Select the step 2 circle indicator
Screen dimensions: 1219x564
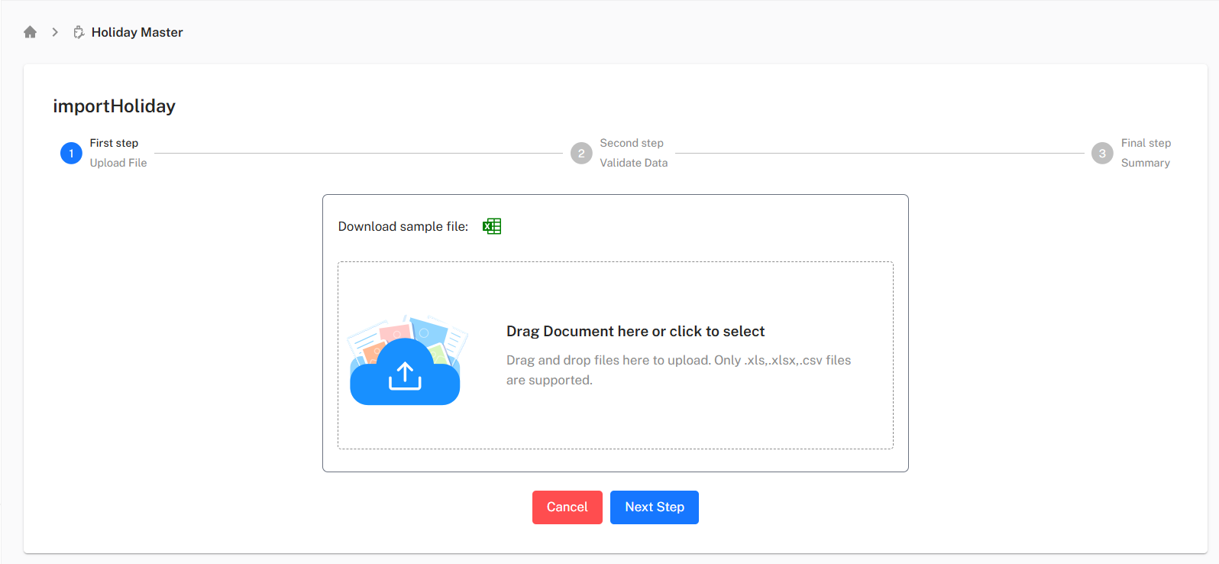coord(581,154)
